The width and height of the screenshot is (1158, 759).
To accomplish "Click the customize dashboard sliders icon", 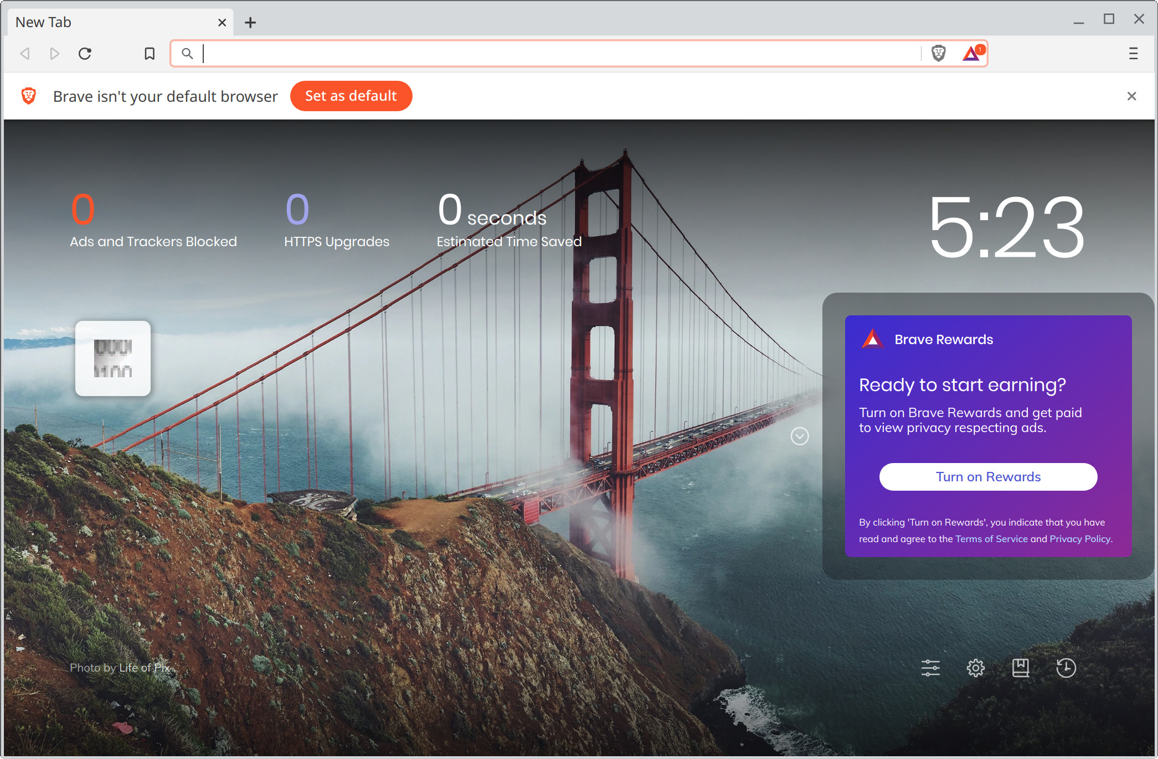I will click(931, 668).
